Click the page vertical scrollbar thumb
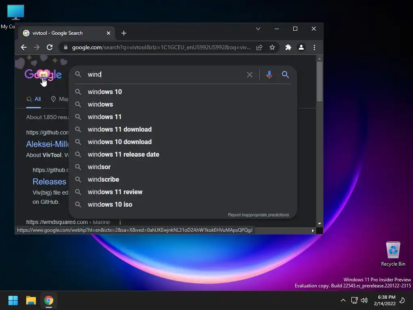This screenshot has height=310, width=413. click(x=319, y=81)
